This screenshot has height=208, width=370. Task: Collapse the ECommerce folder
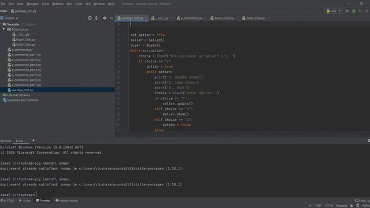pyautogui.click(x=4, y=29)
